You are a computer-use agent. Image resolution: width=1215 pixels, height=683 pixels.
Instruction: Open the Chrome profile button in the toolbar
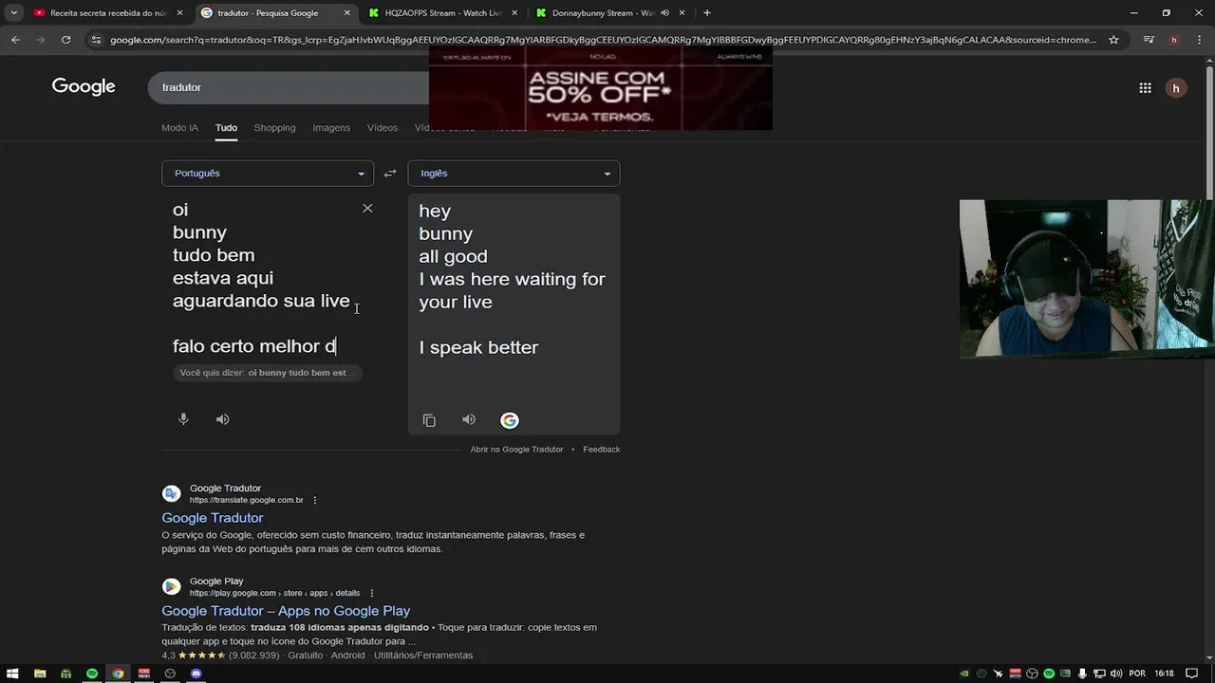point(1174,40)
